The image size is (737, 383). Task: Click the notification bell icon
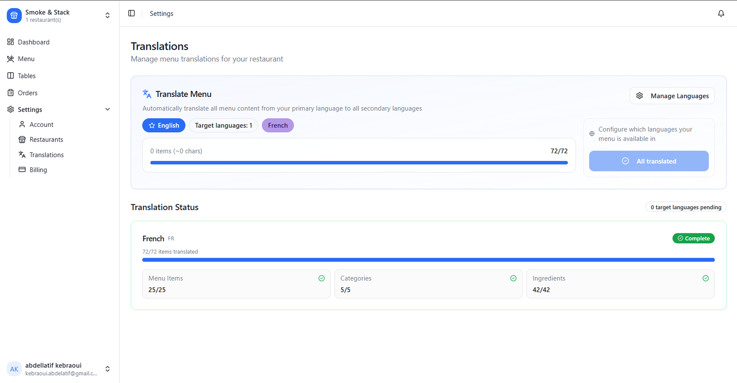[x=721, y=14]
